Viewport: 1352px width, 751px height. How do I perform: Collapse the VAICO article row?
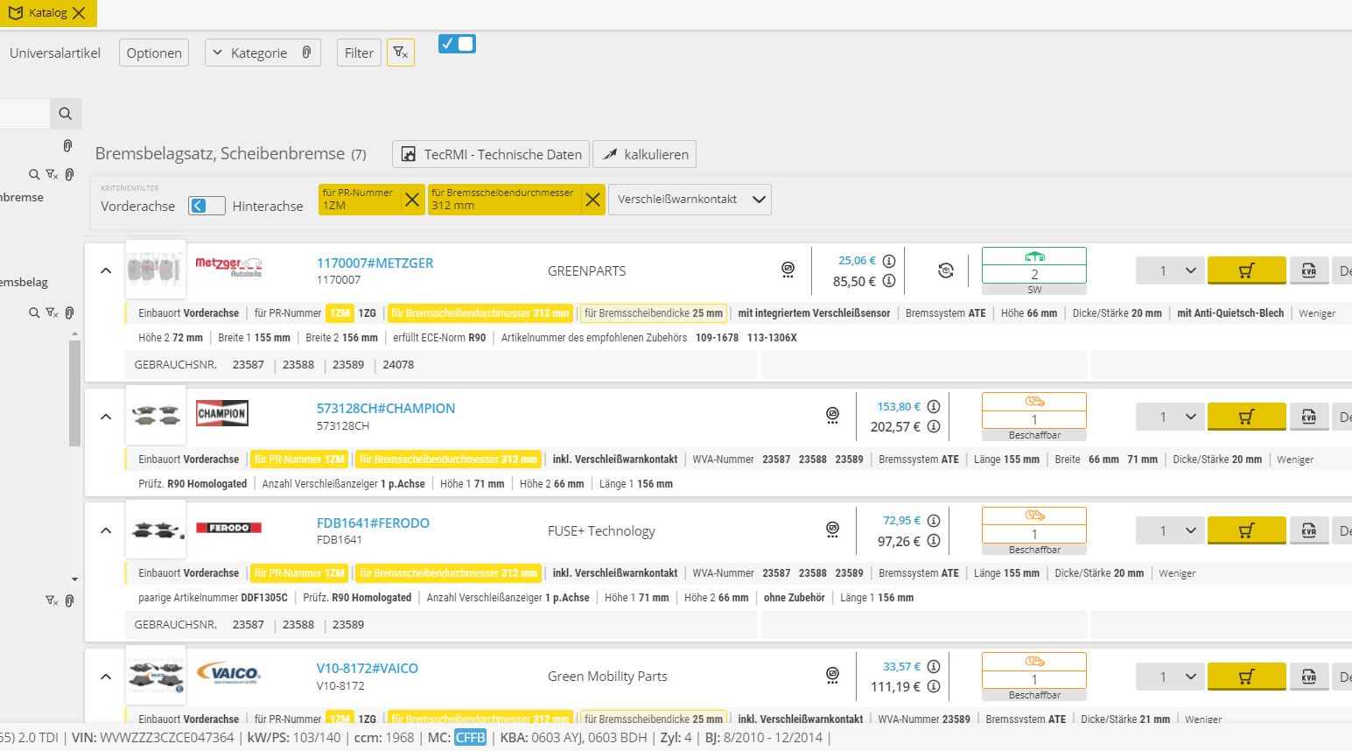click(106, 676)
